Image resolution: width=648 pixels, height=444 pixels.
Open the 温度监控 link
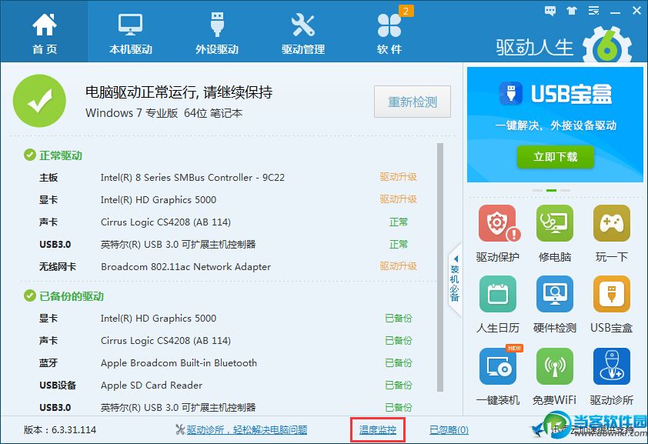377,430
